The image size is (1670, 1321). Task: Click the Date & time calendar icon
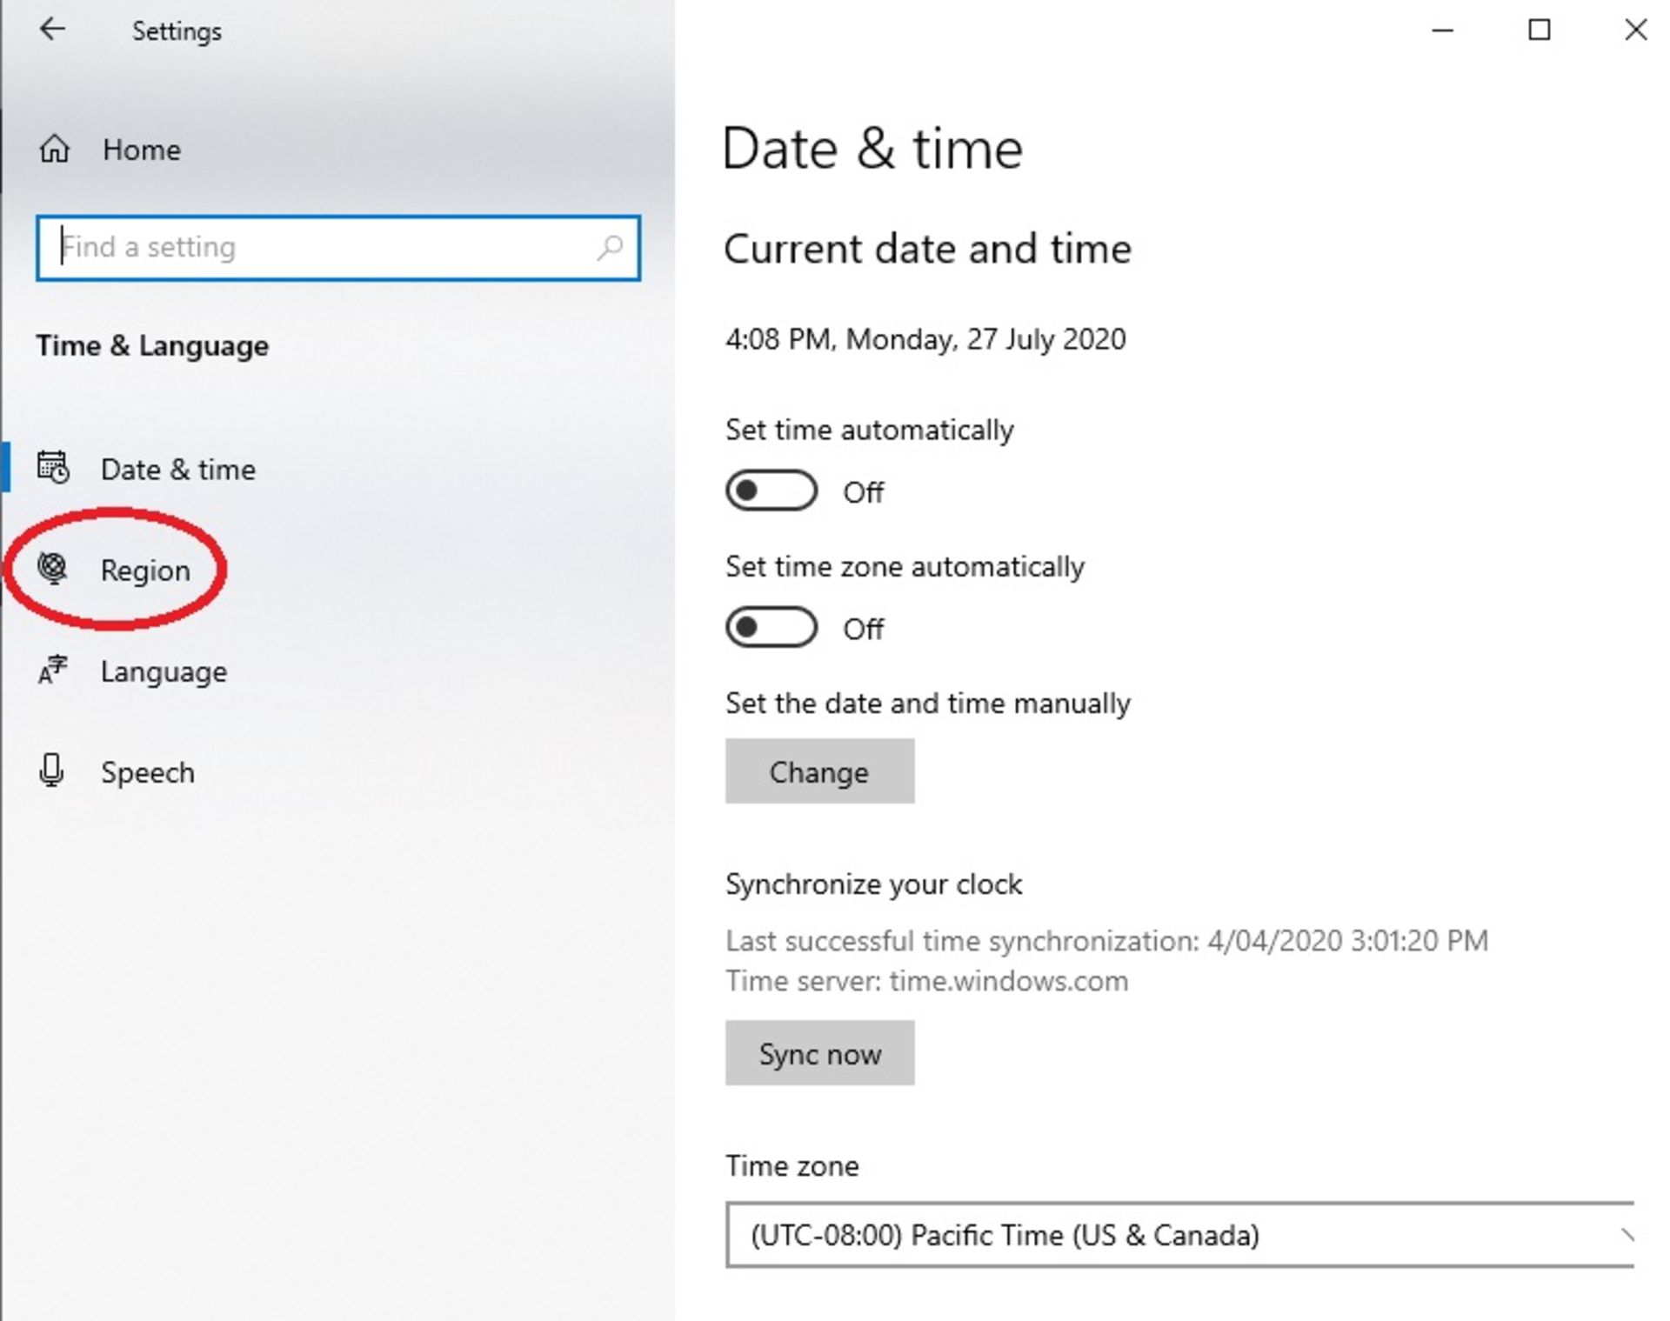(x=53, y=468)
